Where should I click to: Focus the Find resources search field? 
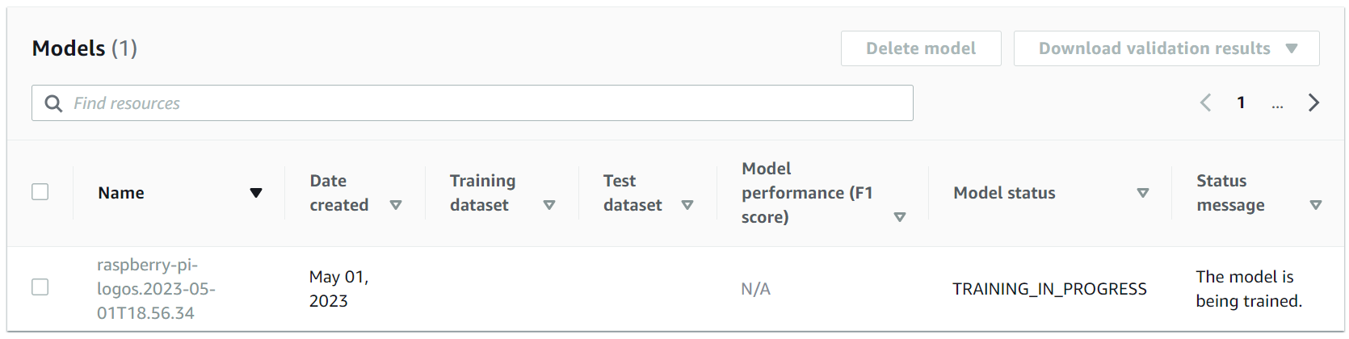[473, 103]
